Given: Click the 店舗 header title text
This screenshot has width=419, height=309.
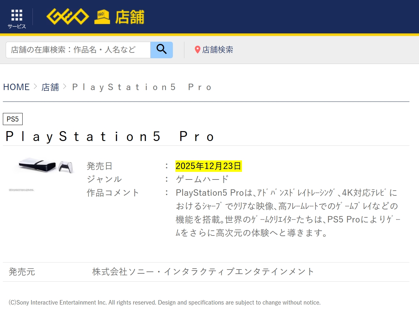Looking at the screenshot, I should tap(130, 17).
